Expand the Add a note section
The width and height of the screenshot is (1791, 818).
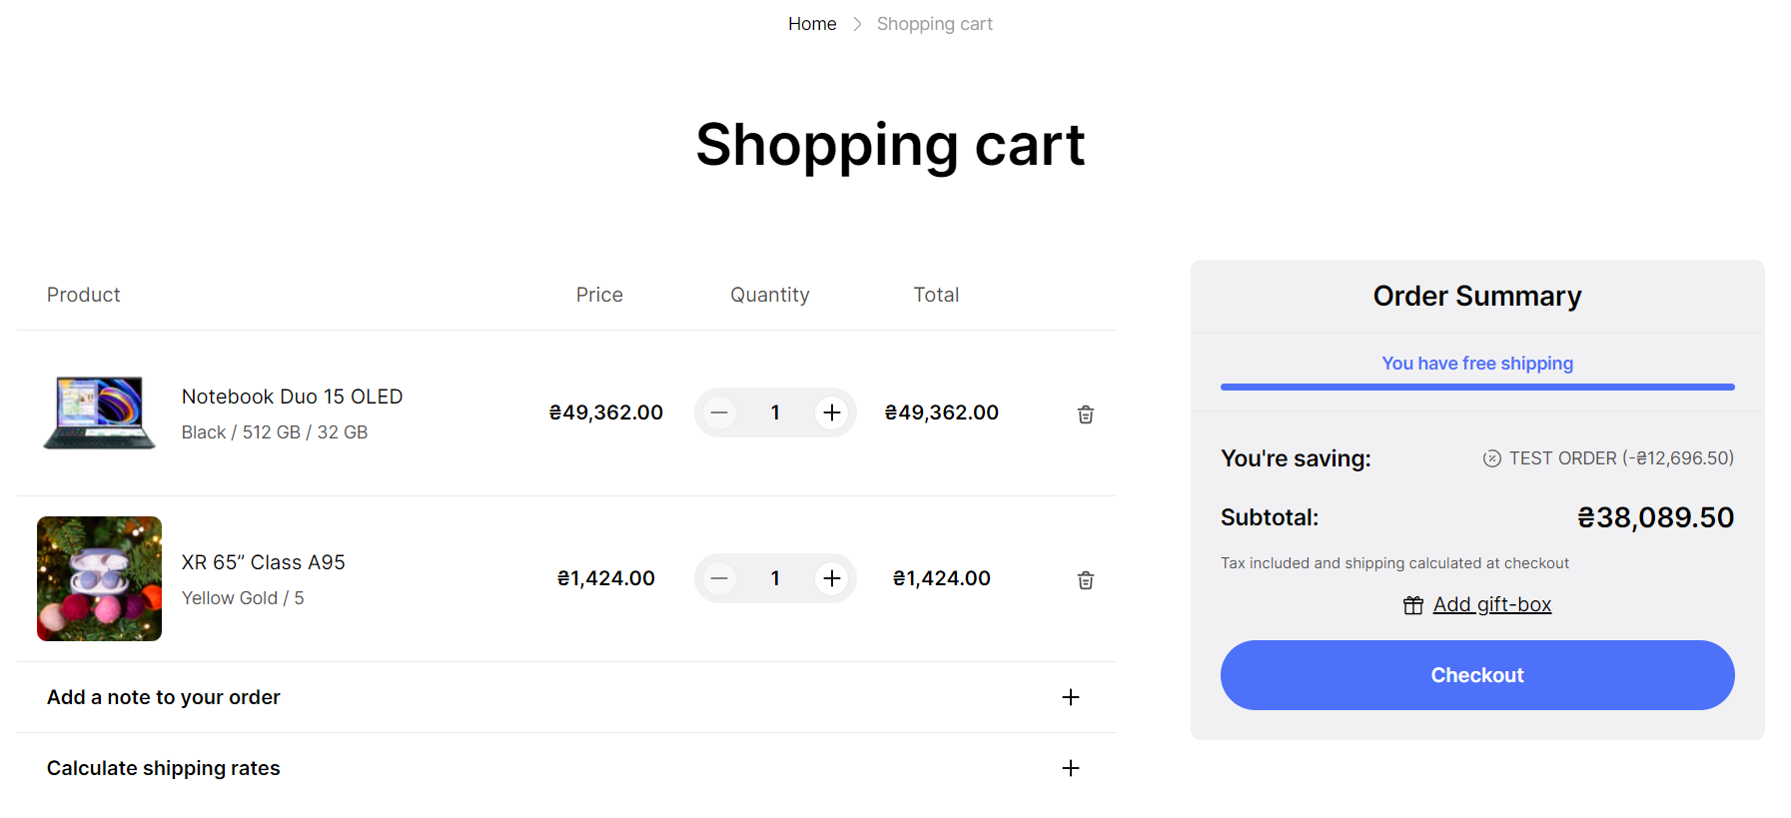(x=1070, y=697)
